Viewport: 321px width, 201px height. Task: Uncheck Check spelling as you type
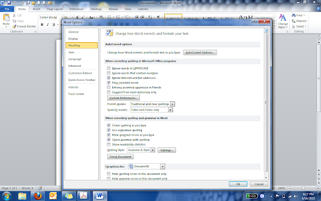click(x=108, y=125)
